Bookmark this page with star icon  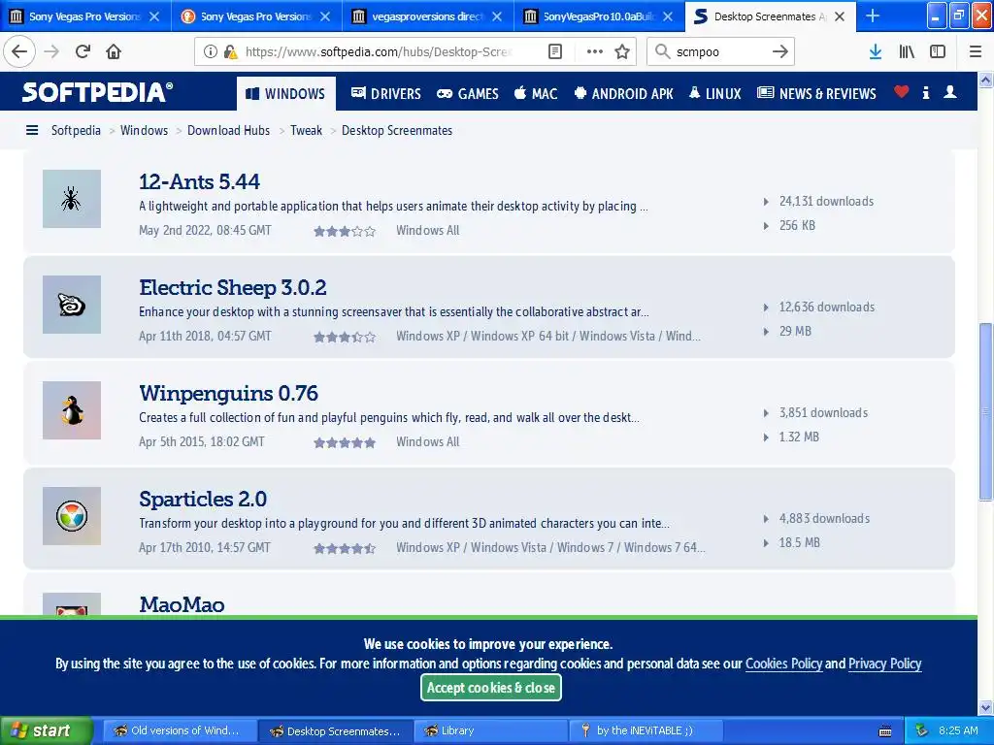[622, 52]
